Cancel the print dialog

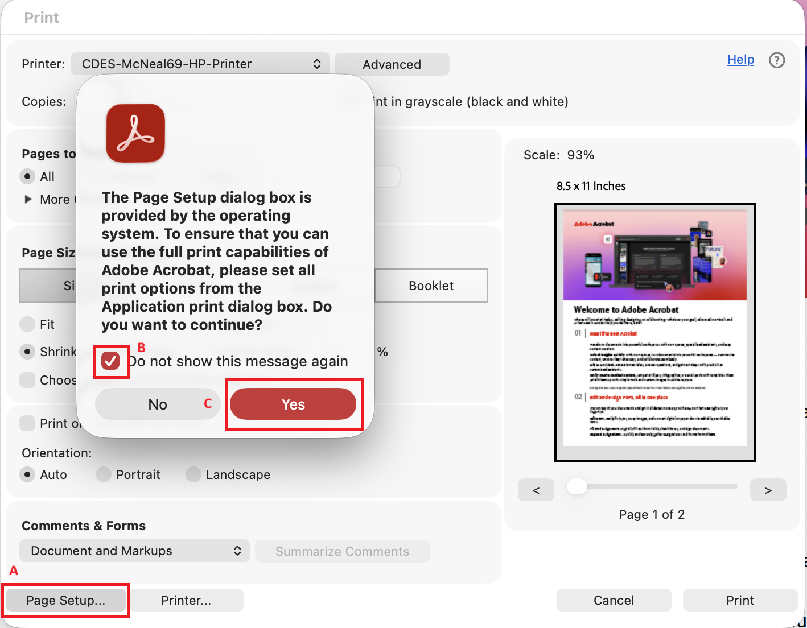(614, 600)
